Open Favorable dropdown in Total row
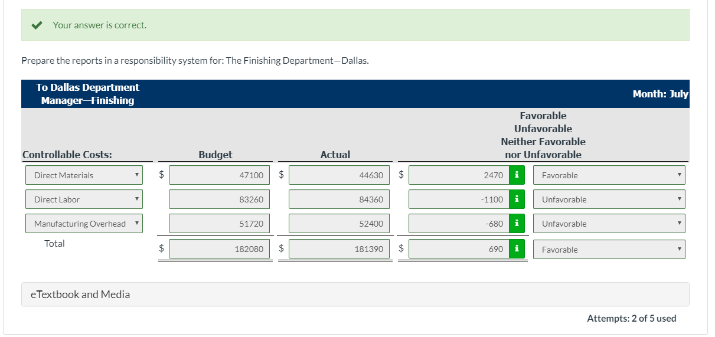Screen dimensions: 715x337 [x=609, y=249]
